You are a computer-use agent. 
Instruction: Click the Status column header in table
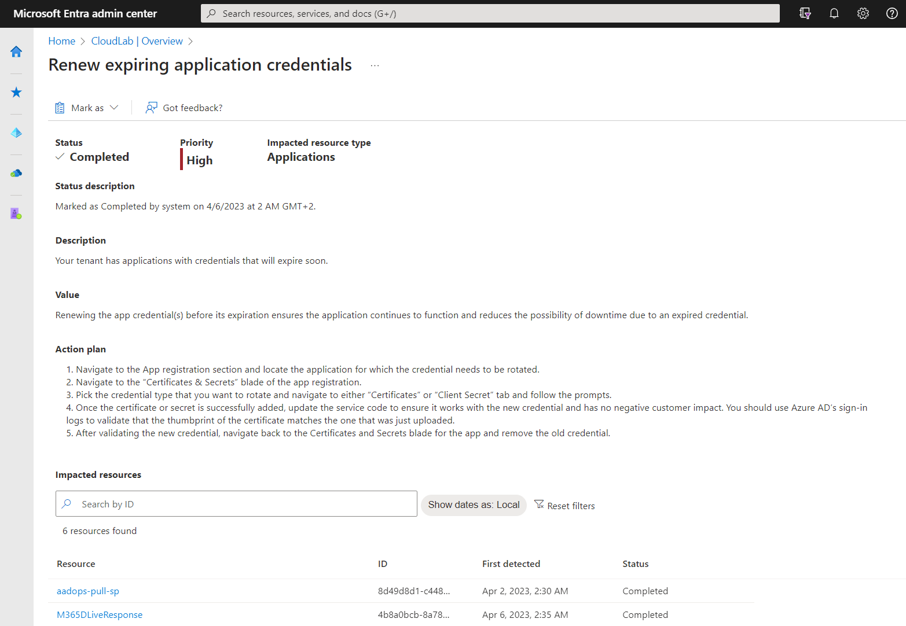636,564
